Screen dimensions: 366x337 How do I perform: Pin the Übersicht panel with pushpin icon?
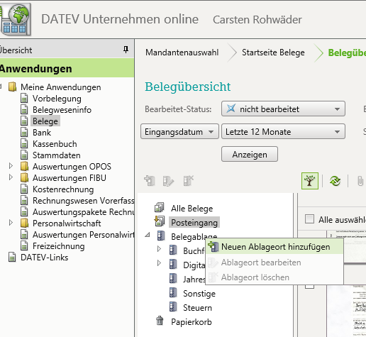pyautogui.click(x=126, y=50)
